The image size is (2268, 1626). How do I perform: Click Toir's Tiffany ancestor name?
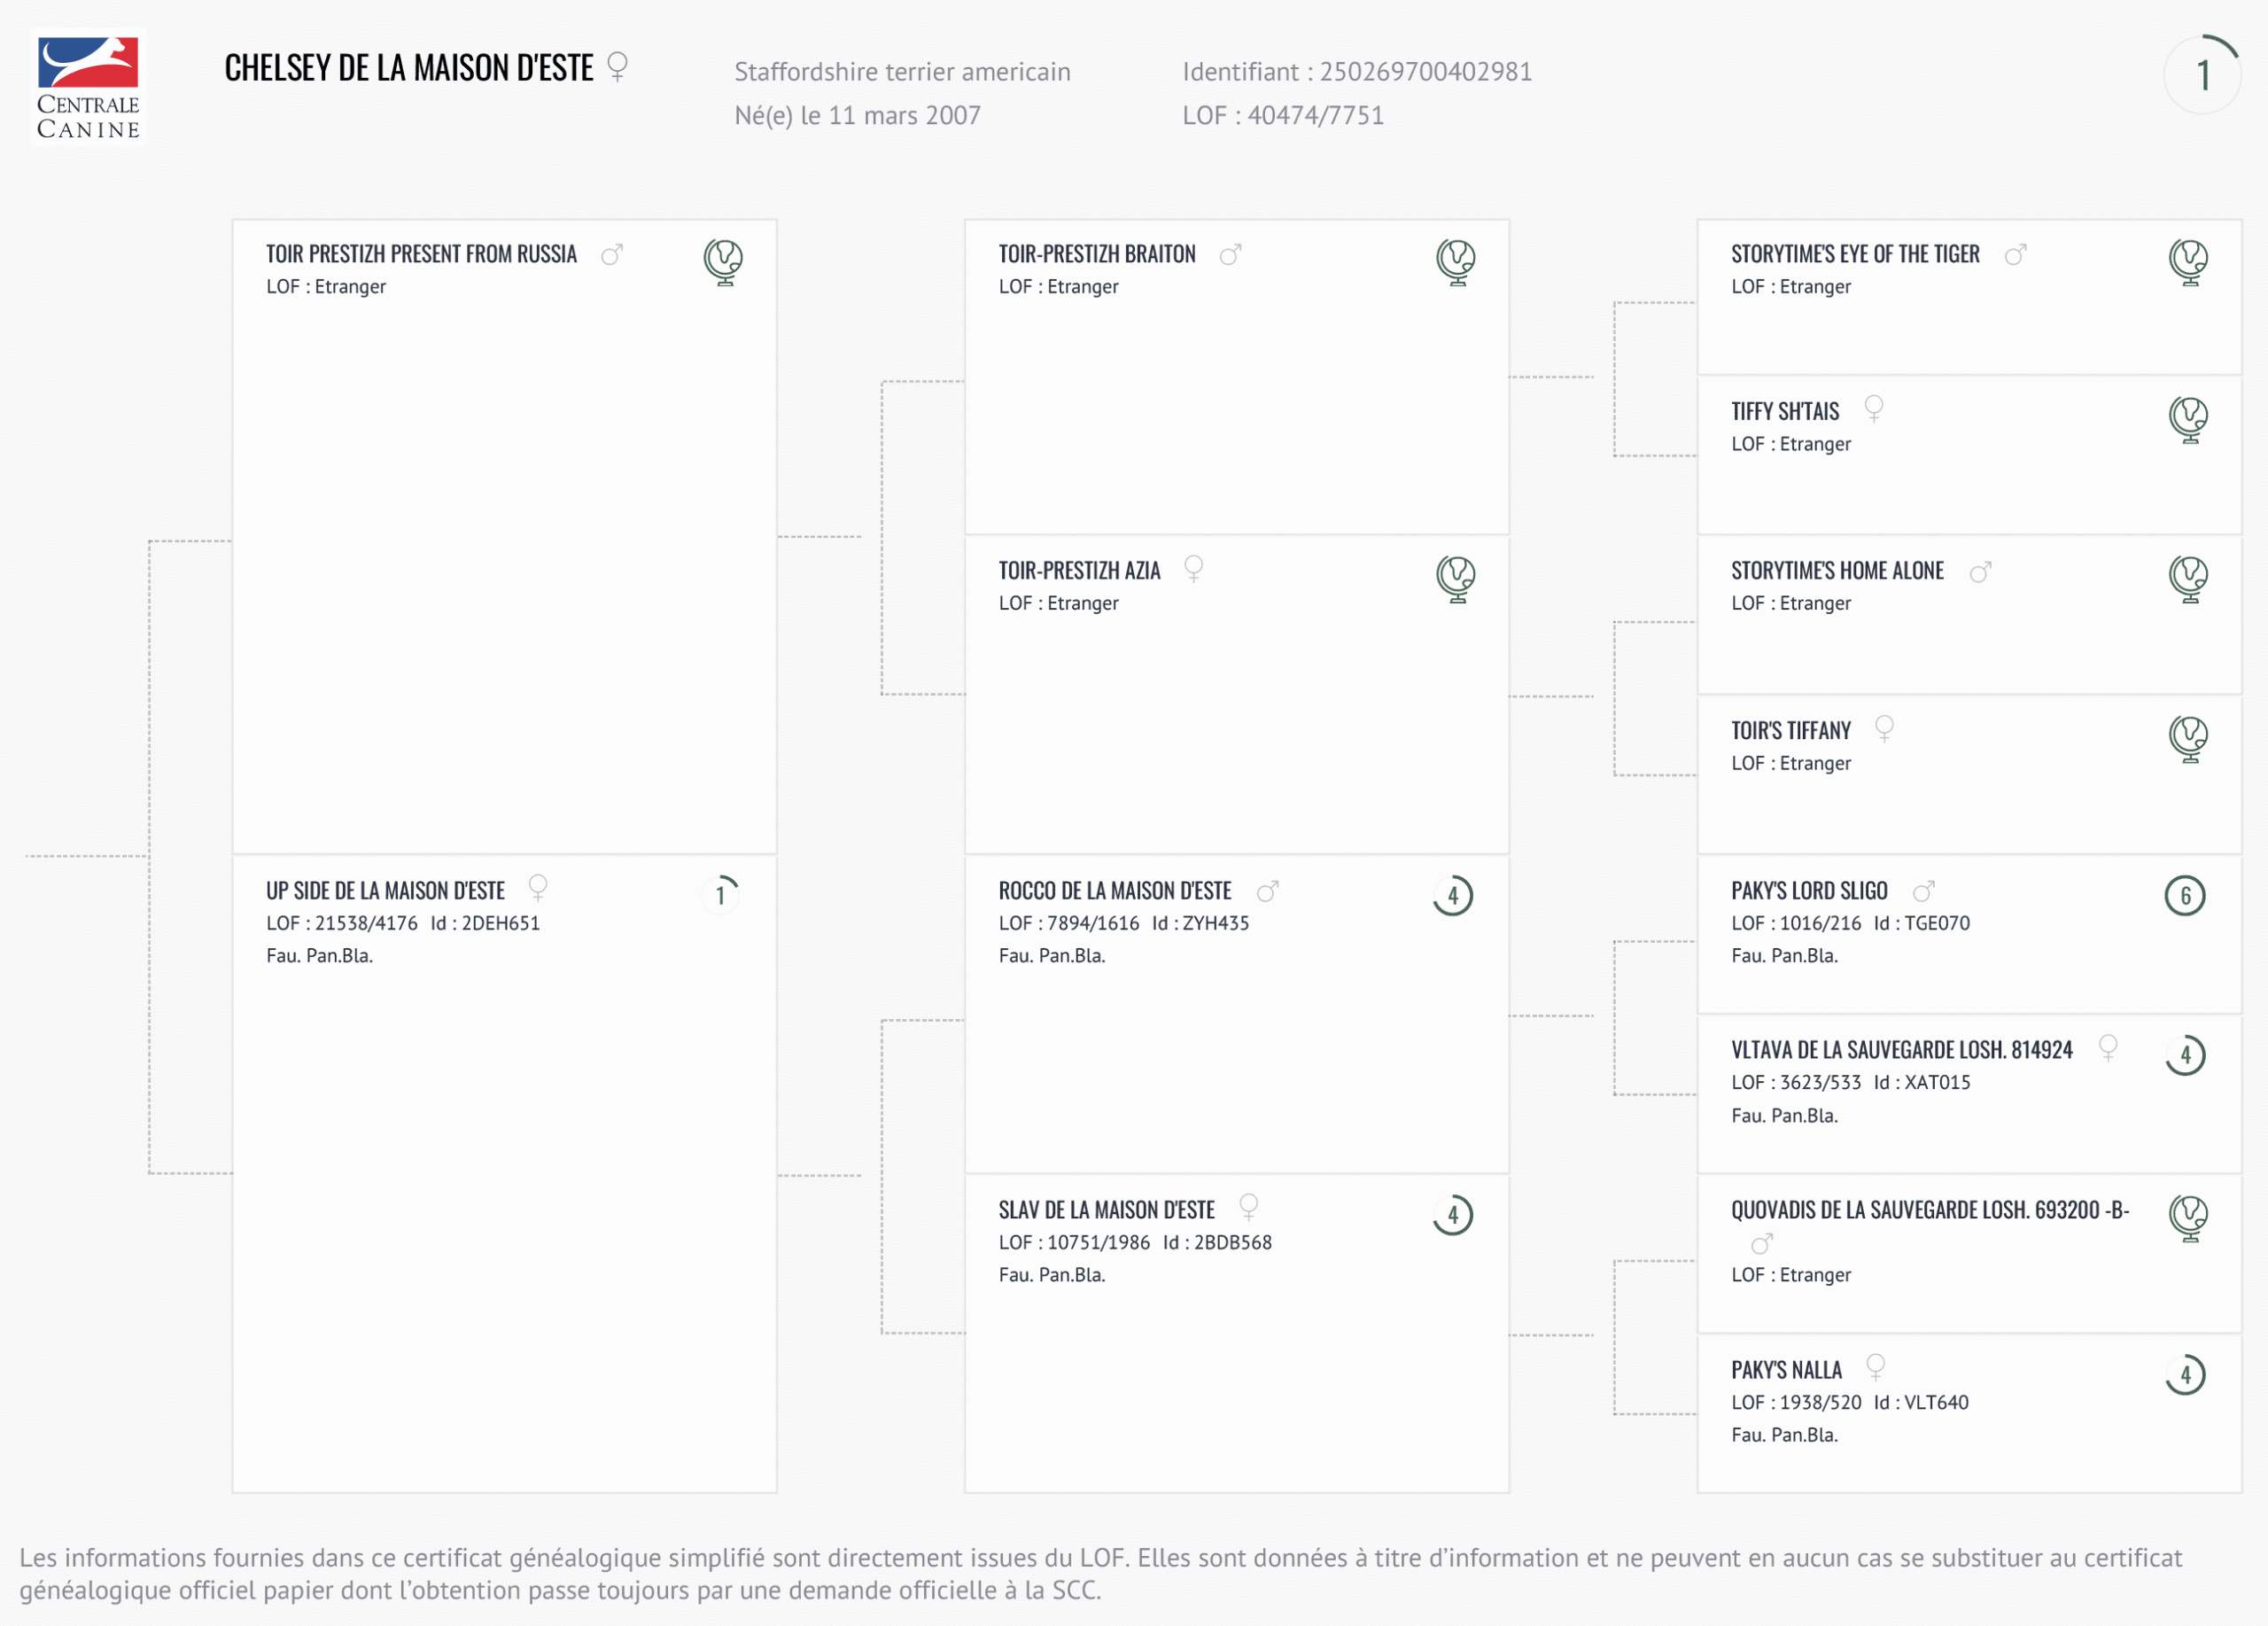[x=1790, y=731]
